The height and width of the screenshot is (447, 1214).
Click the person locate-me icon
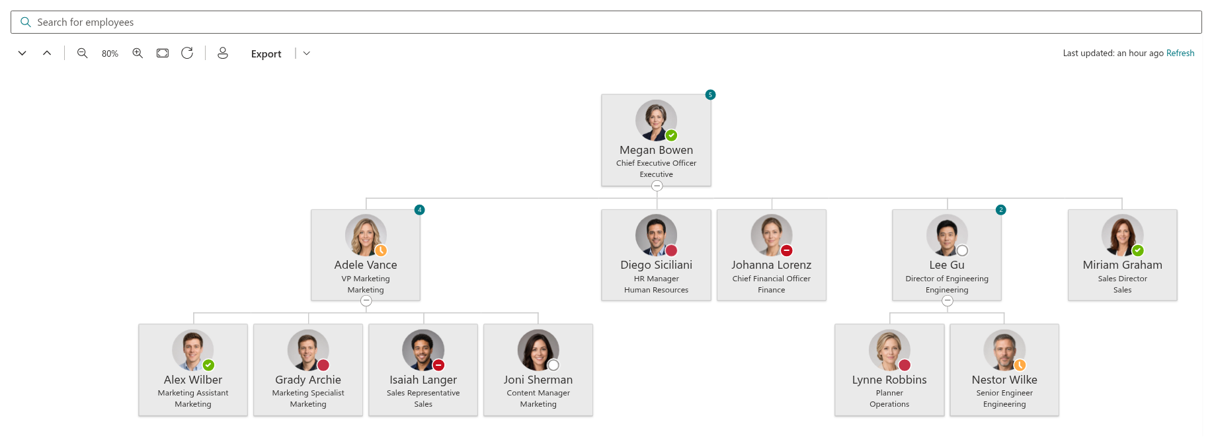(x=223, y=53)
